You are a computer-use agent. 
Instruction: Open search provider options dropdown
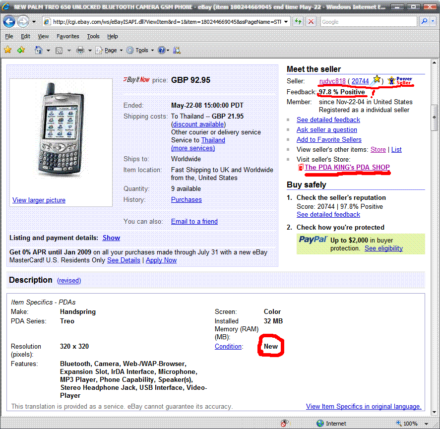pos(433,21)
